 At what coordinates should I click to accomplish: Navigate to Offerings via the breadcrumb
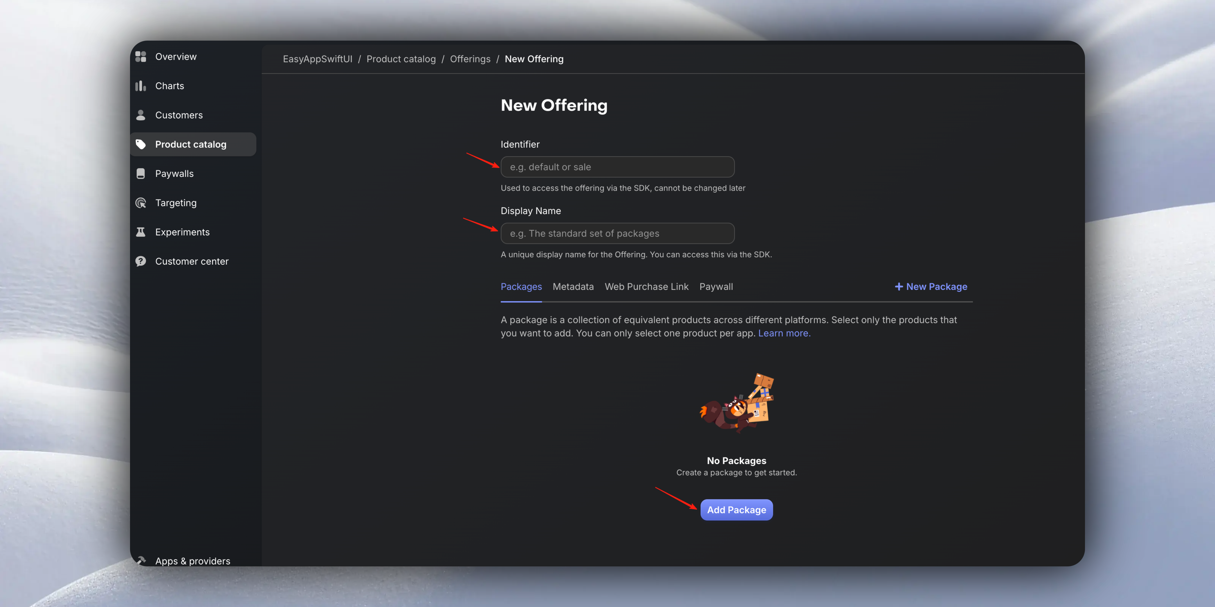(x=470, y=59)
